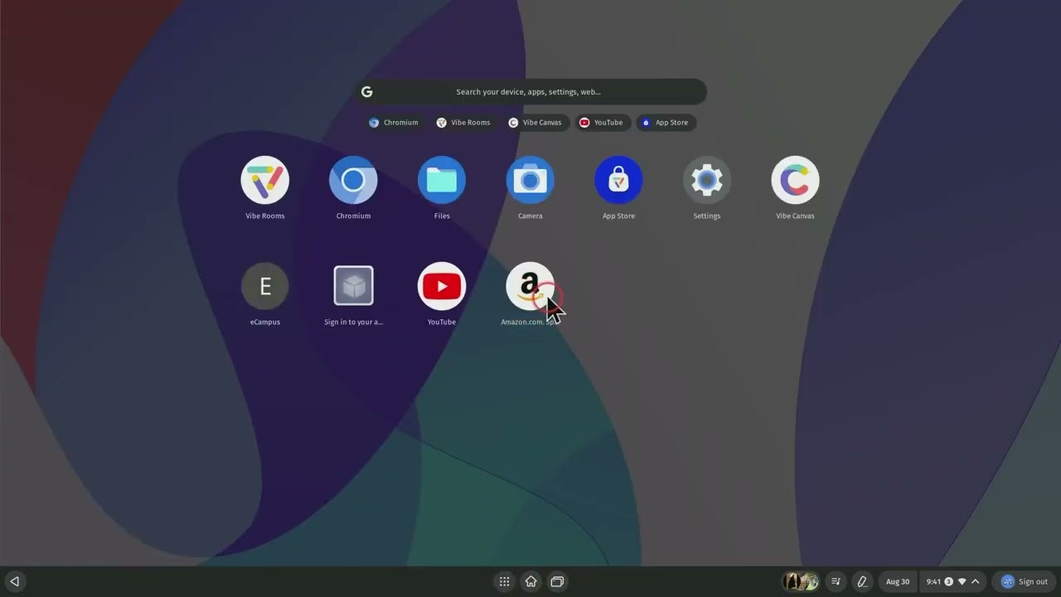Open the Aug 30 calendar date view
The image size is (1061, 597).
pos(898,581)
